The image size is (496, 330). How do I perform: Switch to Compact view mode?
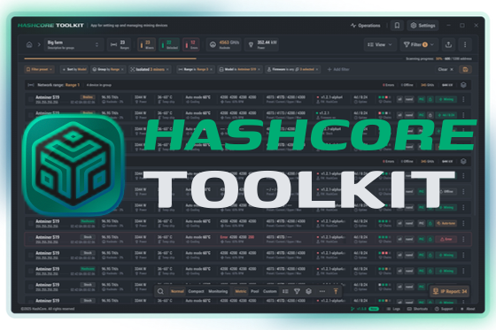point(196,291)
